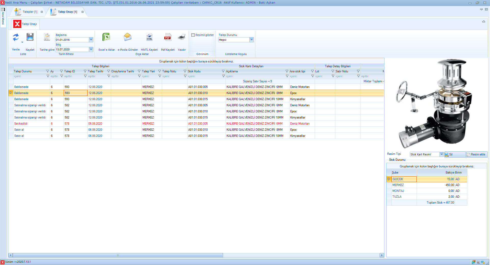Select the Sevkedildi row in red
The height and width of the screenshot is (265, 490).
coord(21,124)
